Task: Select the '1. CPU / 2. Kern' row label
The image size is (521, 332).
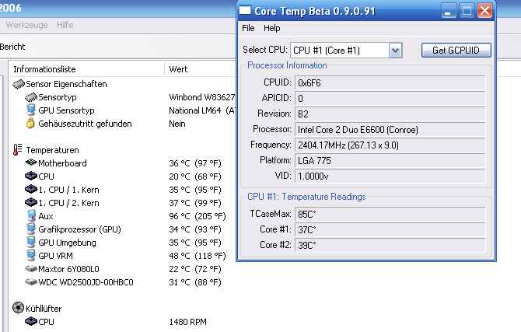Action: tap(68, 203)
